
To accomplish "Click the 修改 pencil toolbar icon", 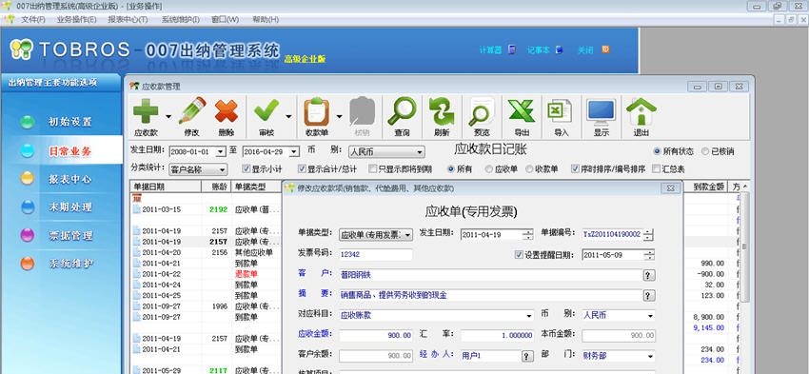I will click(x=192, y=111).
